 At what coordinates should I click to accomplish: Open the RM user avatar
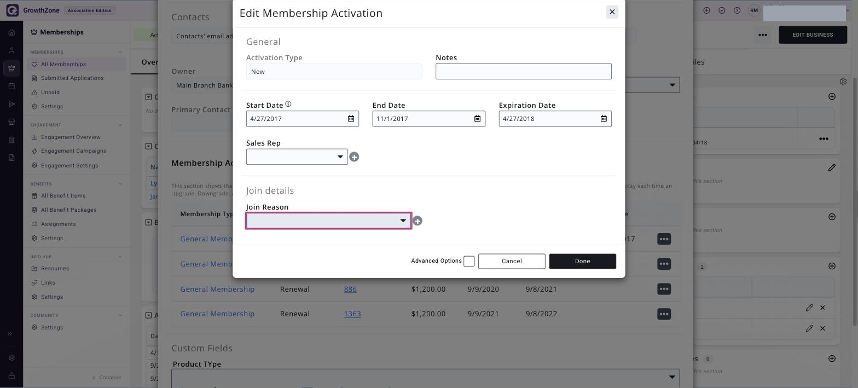pyautogui.click(x=754, y=10)
